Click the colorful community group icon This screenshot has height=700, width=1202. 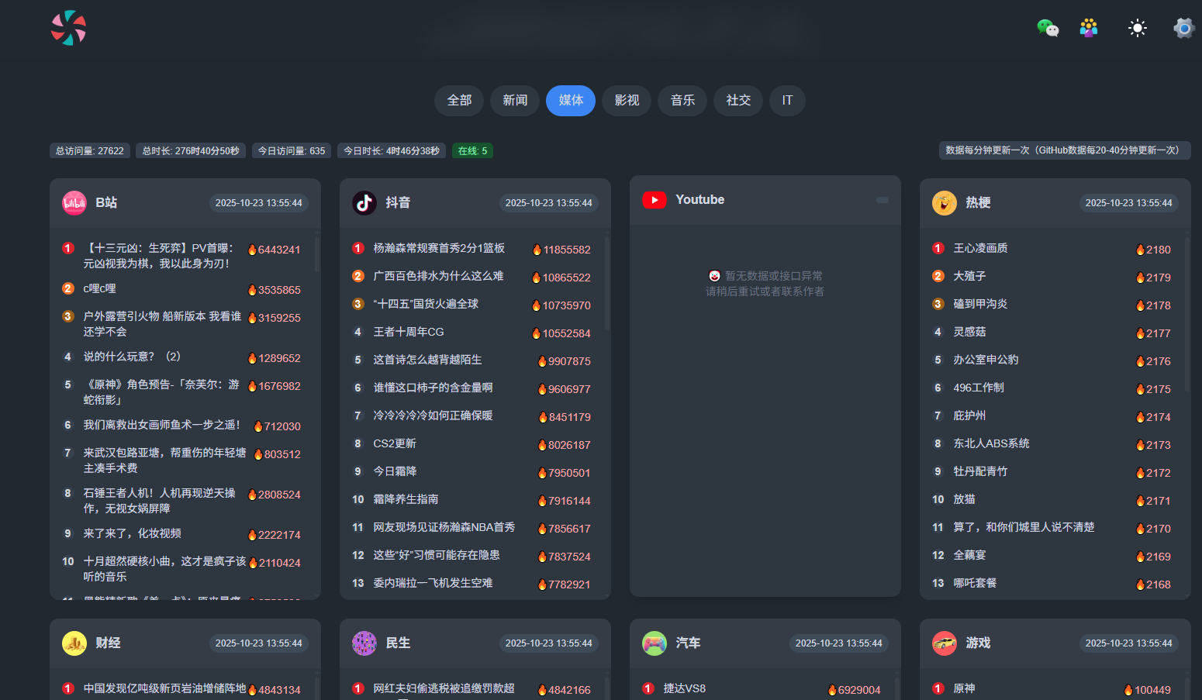tap(1089, 29)
